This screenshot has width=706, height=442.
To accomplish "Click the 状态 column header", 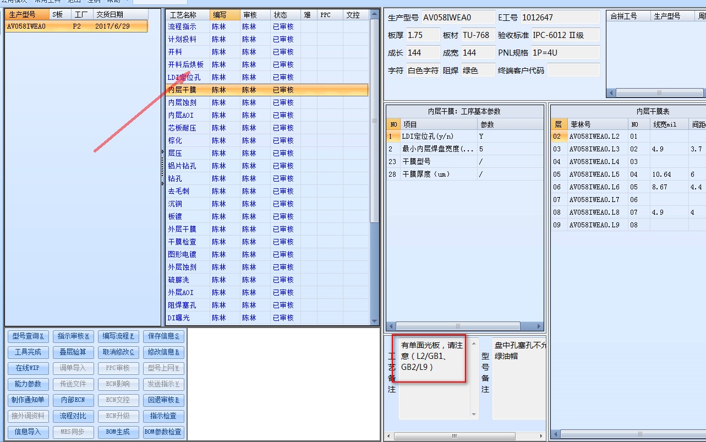I will (x=286, y=15).
